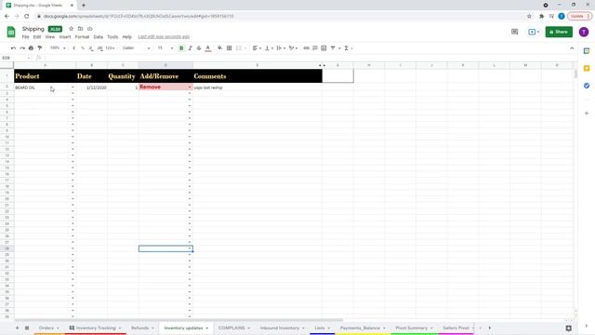
Task: Toggle strikethrough formatting
Action: click(199, 48)
